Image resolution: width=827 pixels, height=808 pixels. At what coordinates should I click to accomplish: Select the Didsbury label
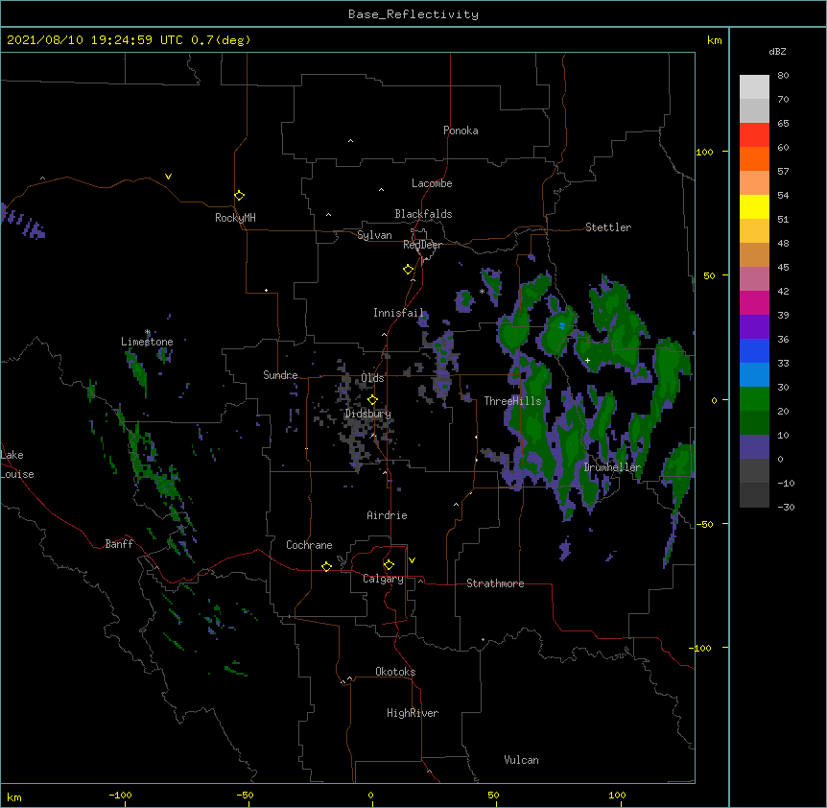tap(367, 414)
